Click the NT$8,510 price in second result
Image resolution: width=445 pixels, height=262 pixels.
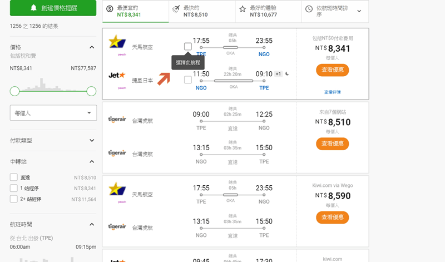(333, 122)
